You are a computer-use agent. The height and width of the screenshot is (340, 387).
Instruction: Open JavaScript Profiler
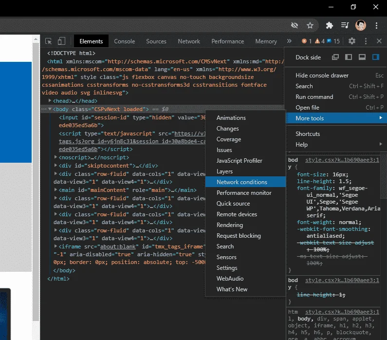pyautogui.click(x=245, y=161)
